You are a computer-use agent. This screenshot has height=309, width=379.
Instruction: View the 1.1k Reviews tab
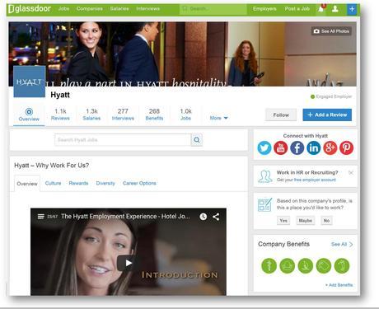coord(60,115)
